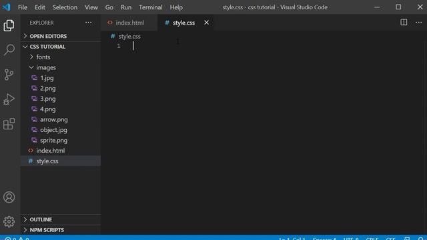Click the CSS language mode status item
Viewport: 427px width, 240px height.
click(x=391, y=239)
